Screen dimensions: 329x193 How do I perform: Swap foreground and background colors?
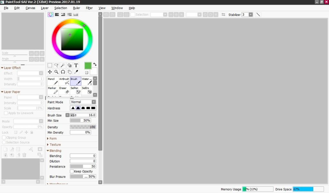pos(95,65)
